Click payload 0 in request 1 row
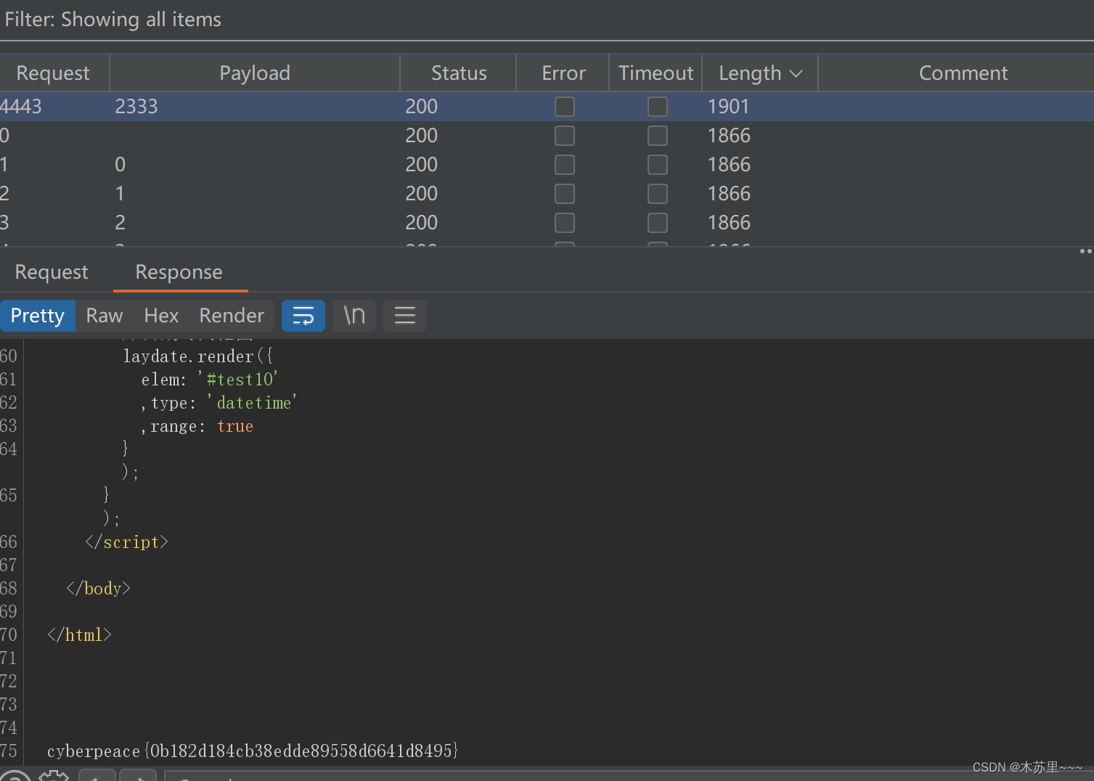 (x=121, y=165)
